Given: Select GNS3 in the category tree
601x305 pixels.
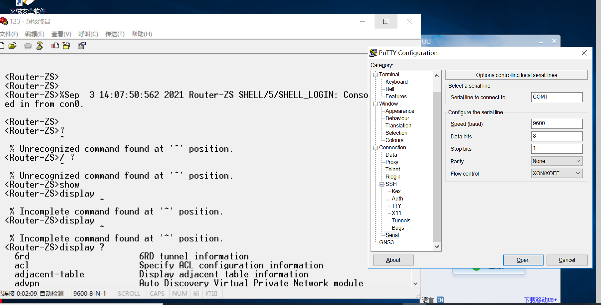Looking at the screenshot, I should coord(386,243).
